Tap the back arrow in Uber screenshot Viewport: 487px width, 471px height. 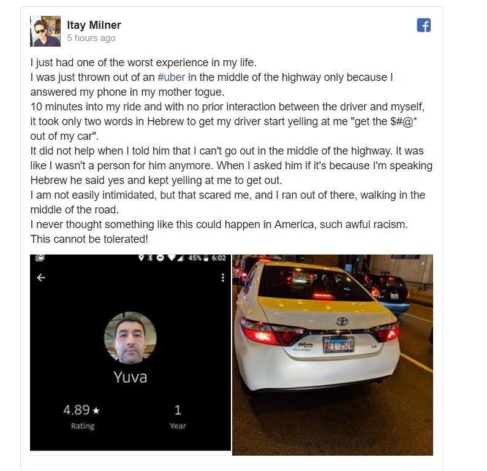(x=41, y=277)
